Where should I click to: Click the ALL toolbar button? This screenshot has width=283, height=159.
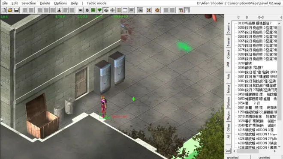point(81,10)
